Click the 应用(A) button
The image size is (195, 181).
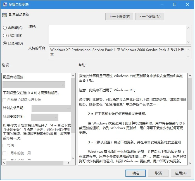[181, 173]
